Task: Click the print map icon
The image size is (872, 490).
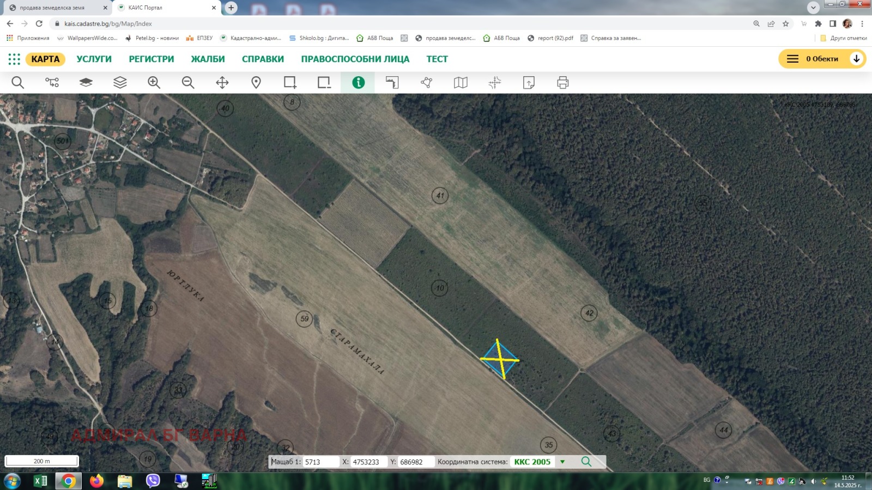Action: (564, 82)
